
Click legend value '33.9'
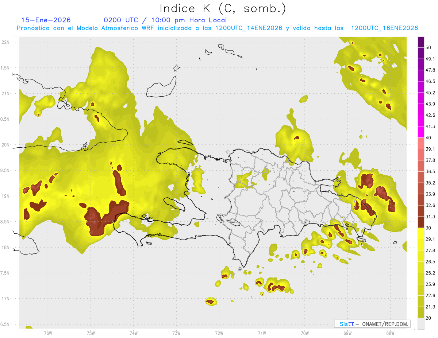(430, 194)
